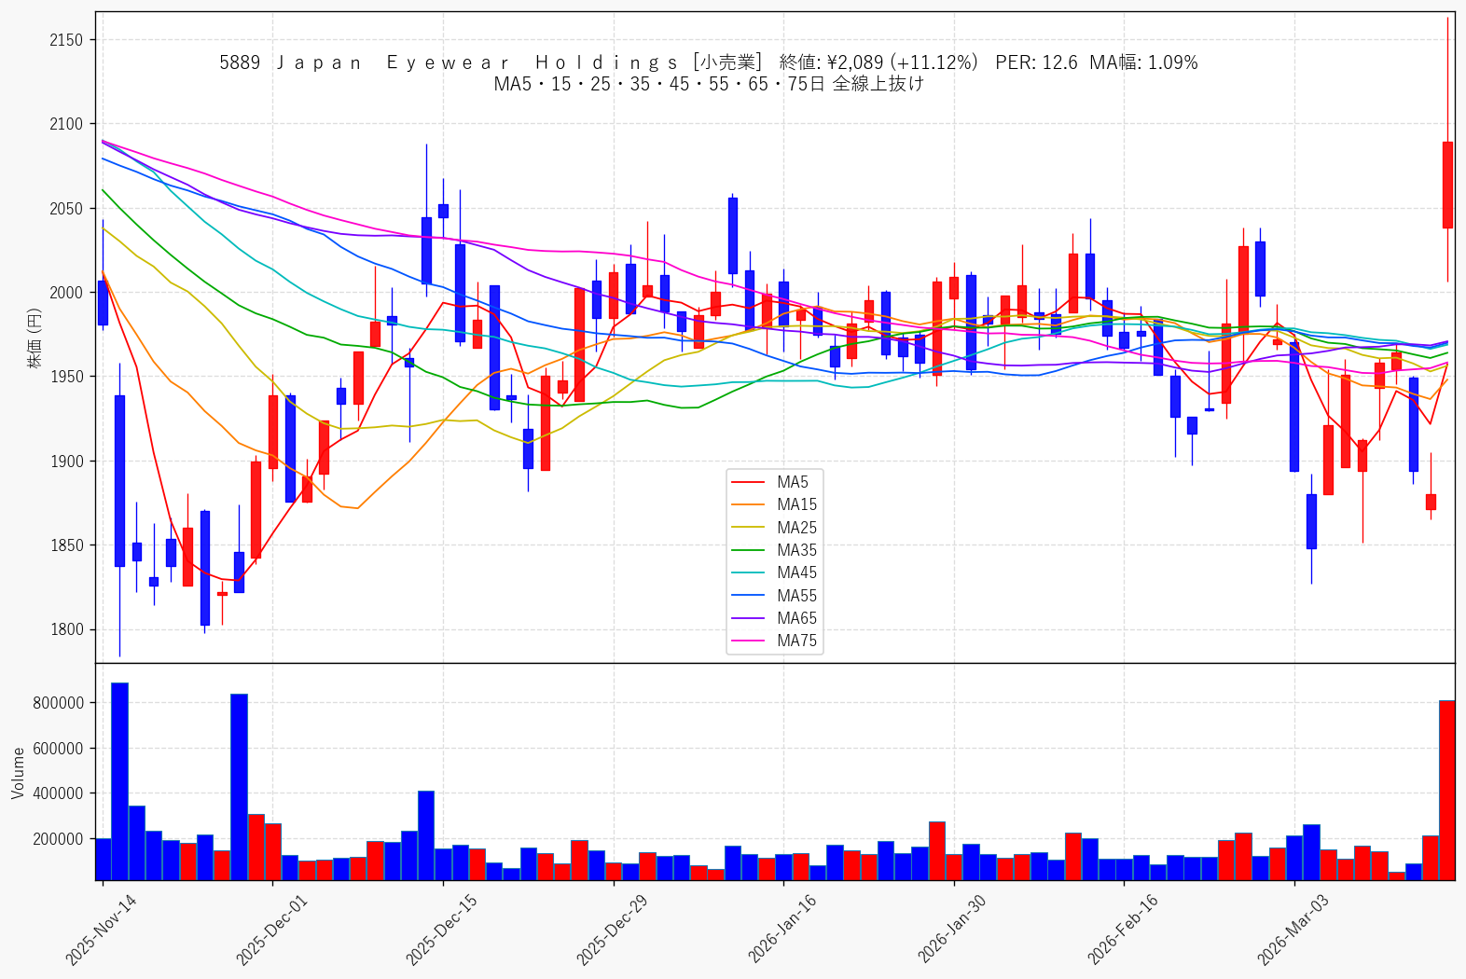This screenshot has height=979, width=1466.
Task: Click the 2026-Jan-16 date axis label
Action: [782, 929]
